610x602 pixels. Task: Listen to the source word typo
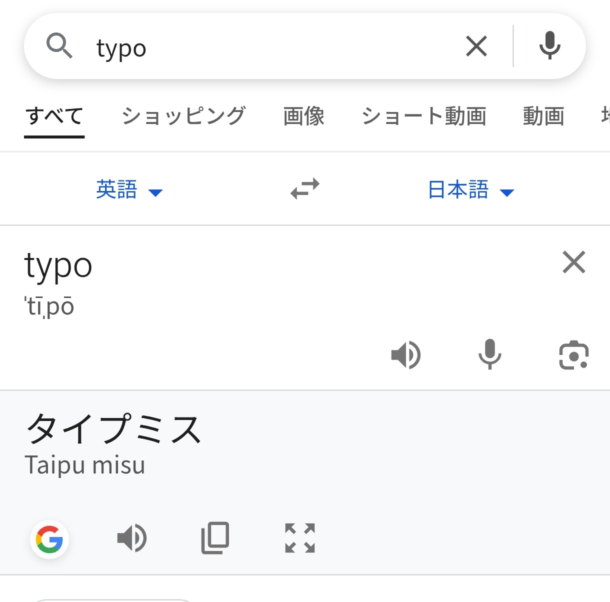405,355
